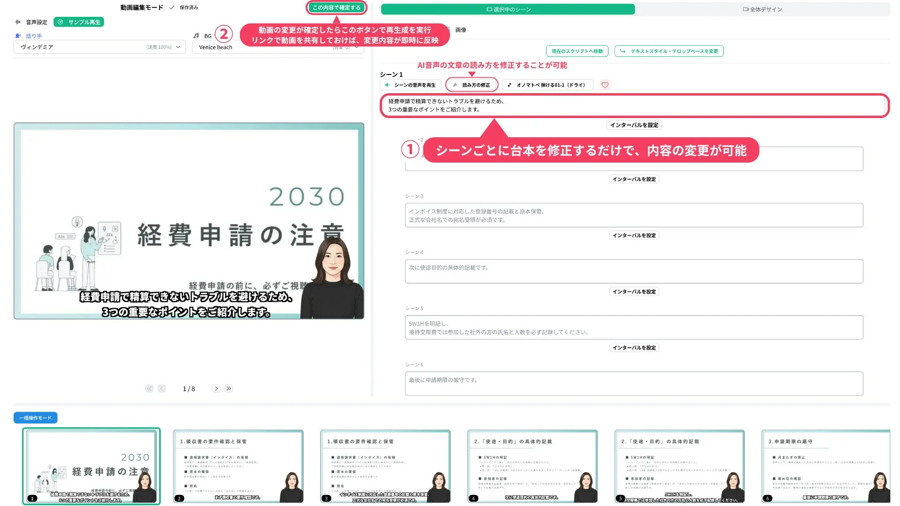Play scene audio with シーンの音声を再生
Screen dimensions: 900x506
coord(410,85)
